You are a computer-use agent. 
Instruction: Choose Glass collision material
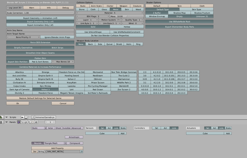104,9
